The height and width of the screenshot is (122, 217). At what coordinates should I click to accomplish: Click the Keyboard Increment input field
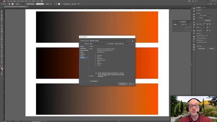pyautogui.click(x=207, y=36)
